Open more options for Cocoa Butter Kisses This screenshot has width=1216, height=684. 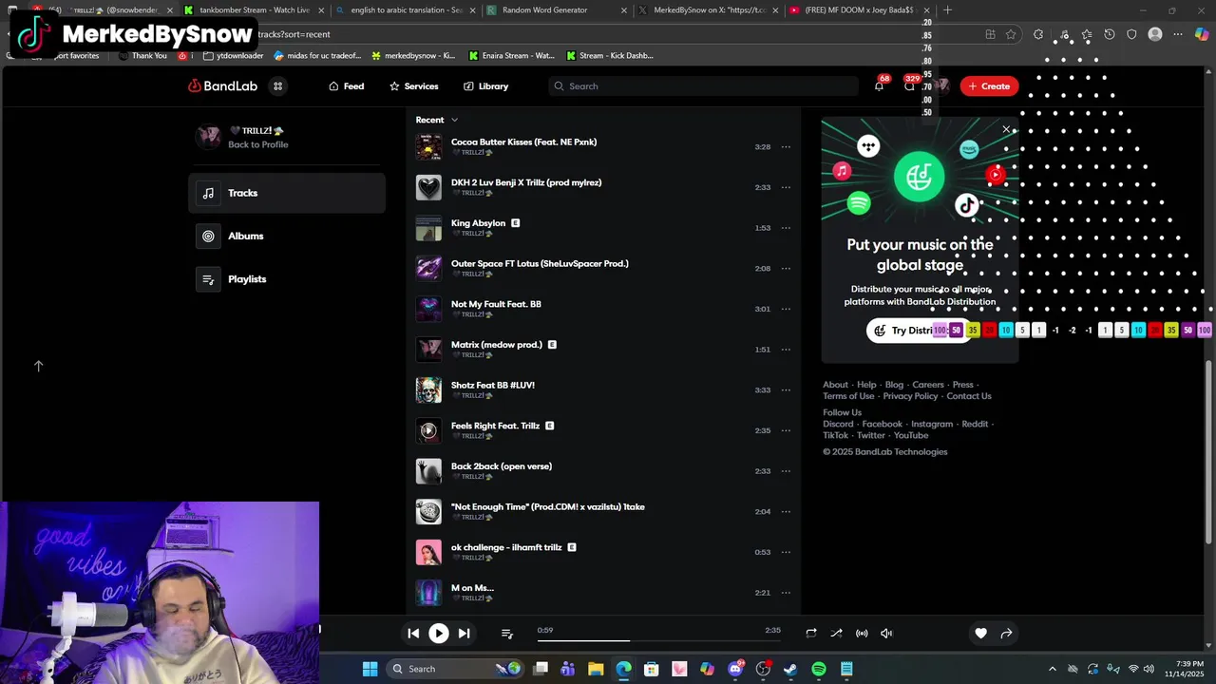click(x=786, y=147)
